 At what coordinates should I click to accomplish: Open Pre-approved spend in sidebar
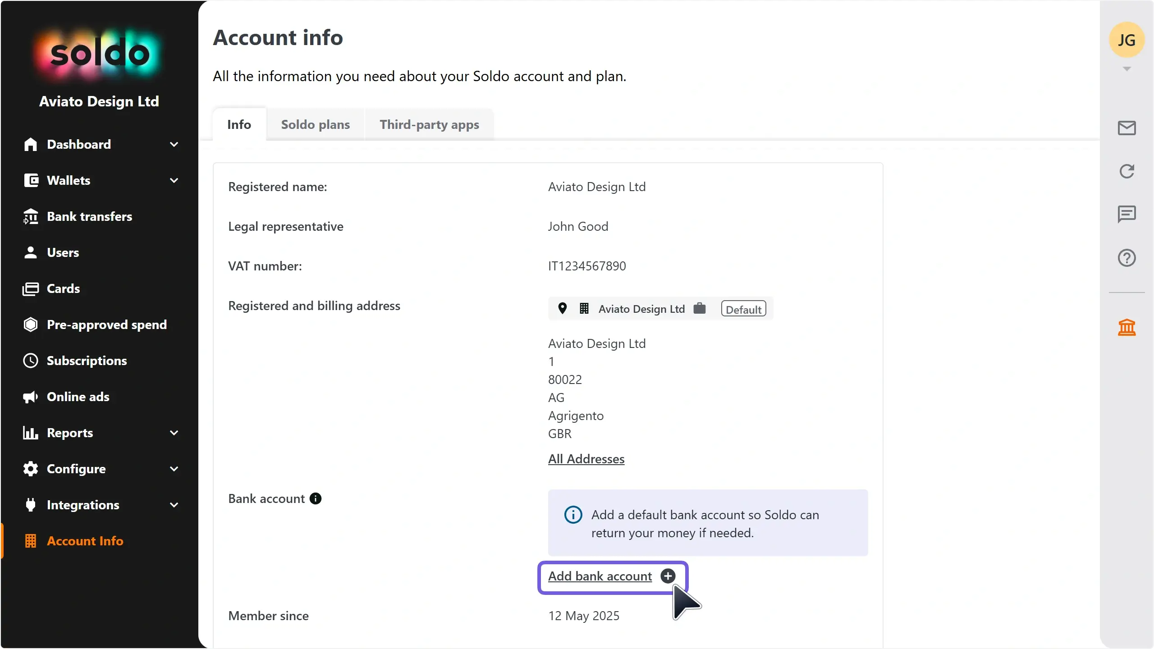[x=107, y=324]
